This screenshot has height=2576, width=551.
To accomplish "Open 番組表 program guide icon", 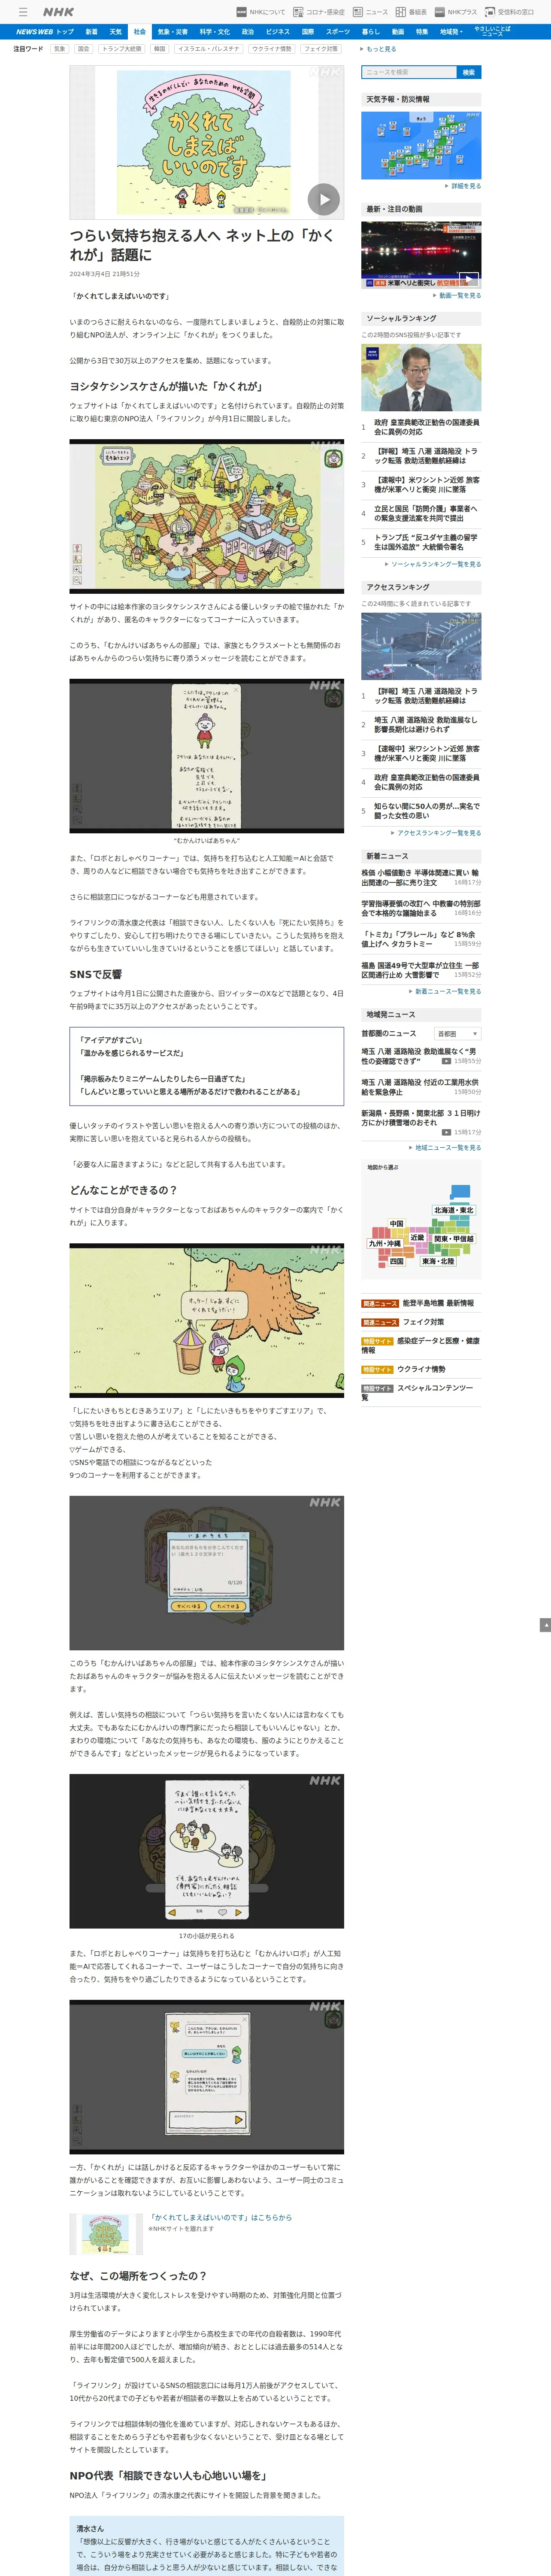I will (411, 12).
